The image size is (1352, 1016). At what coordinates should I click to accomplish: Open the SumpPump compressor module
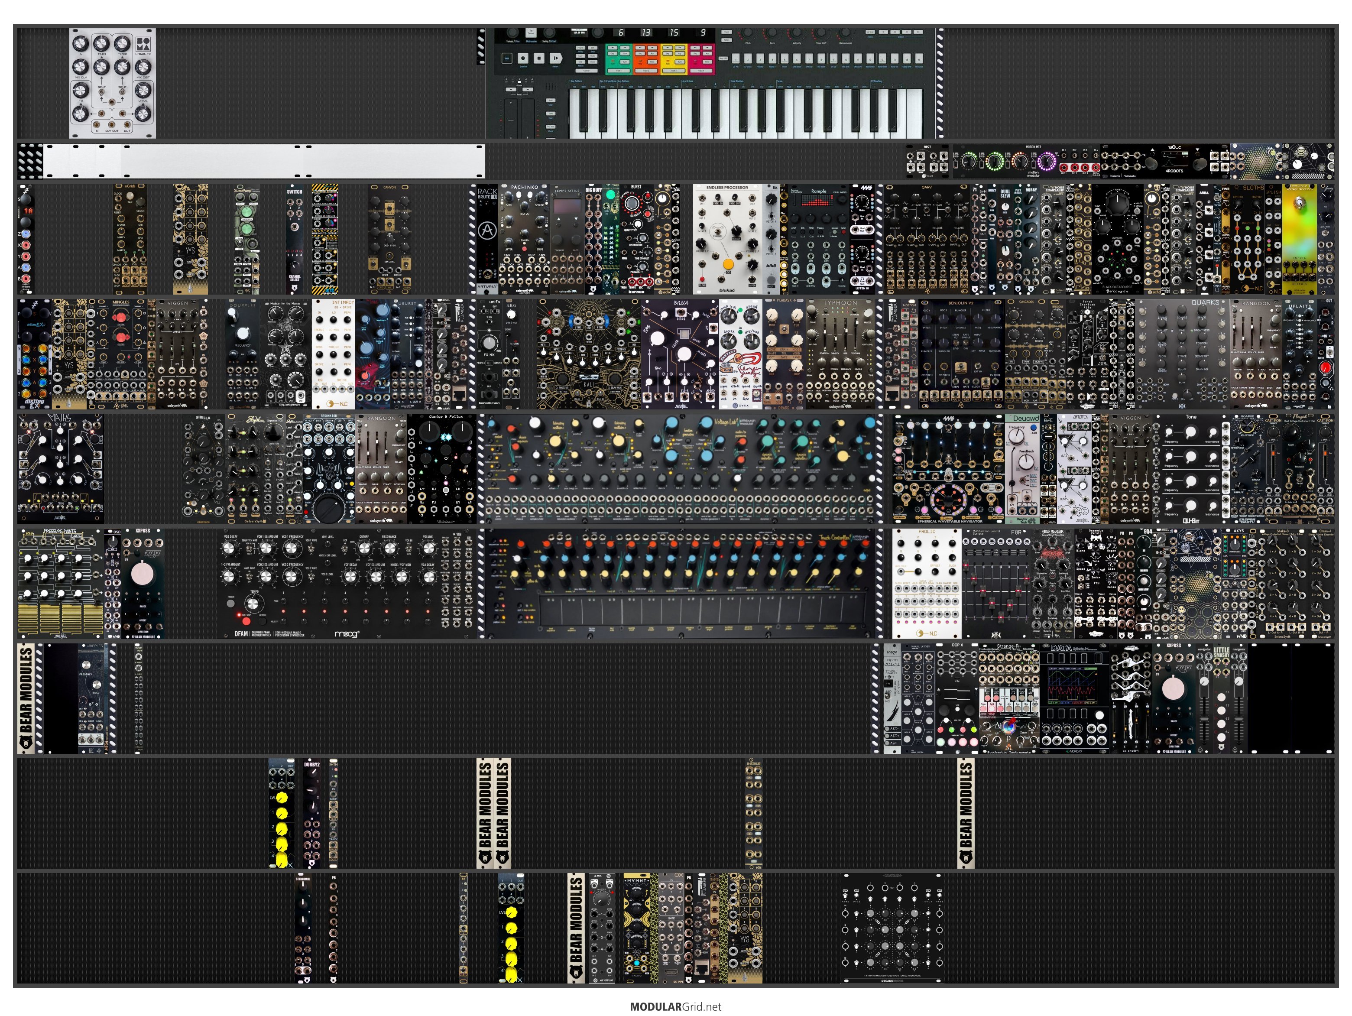(246, 239)
